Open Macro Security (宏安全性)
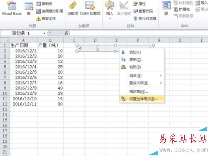Image resolution: width=208 pixels, height=156 pixels. [x=46, y=19]
